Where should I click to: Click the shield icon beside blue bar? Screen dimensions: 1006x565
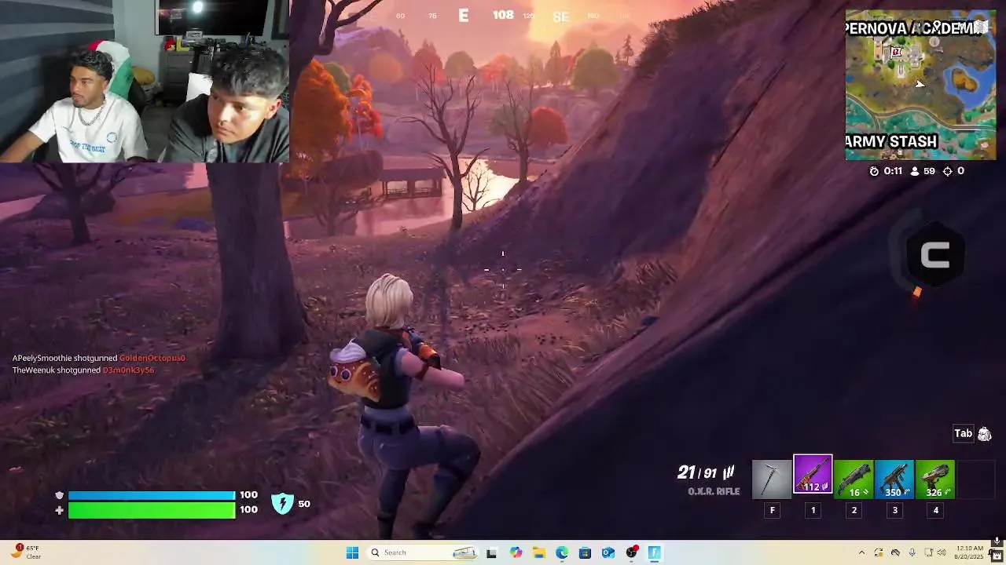[59, 495]
